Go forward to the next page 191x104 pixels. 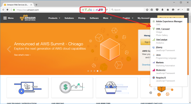(x=7, y=10)
